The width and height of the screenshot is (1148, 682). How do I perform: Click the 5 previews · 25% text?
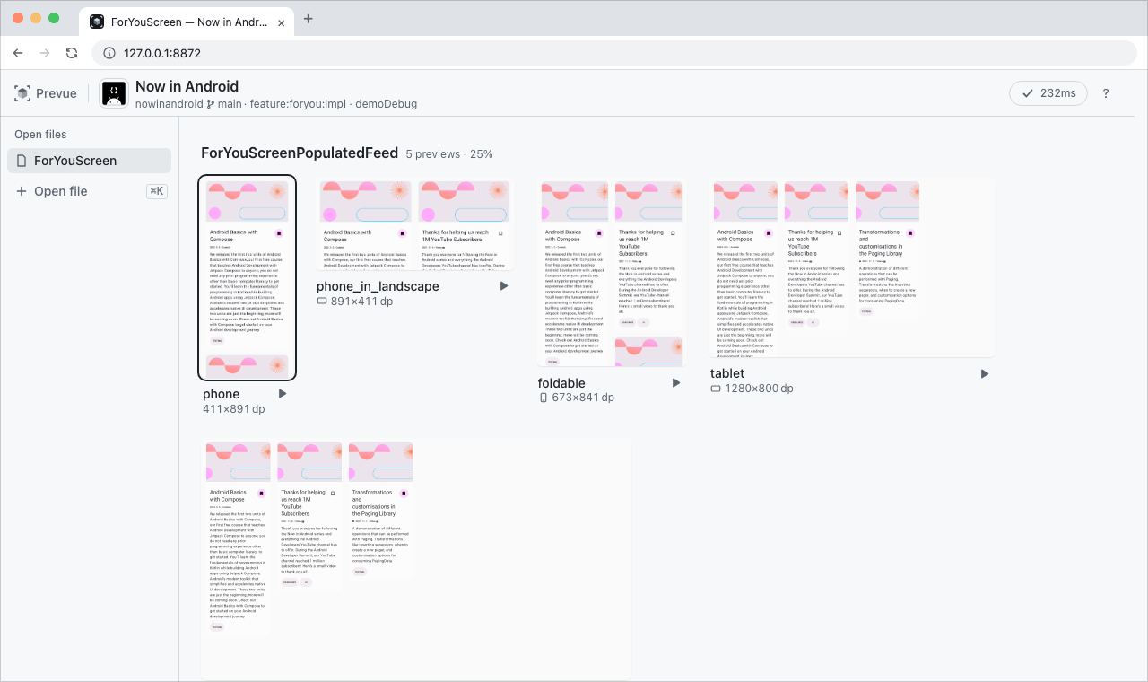click(x=449, y=154)
